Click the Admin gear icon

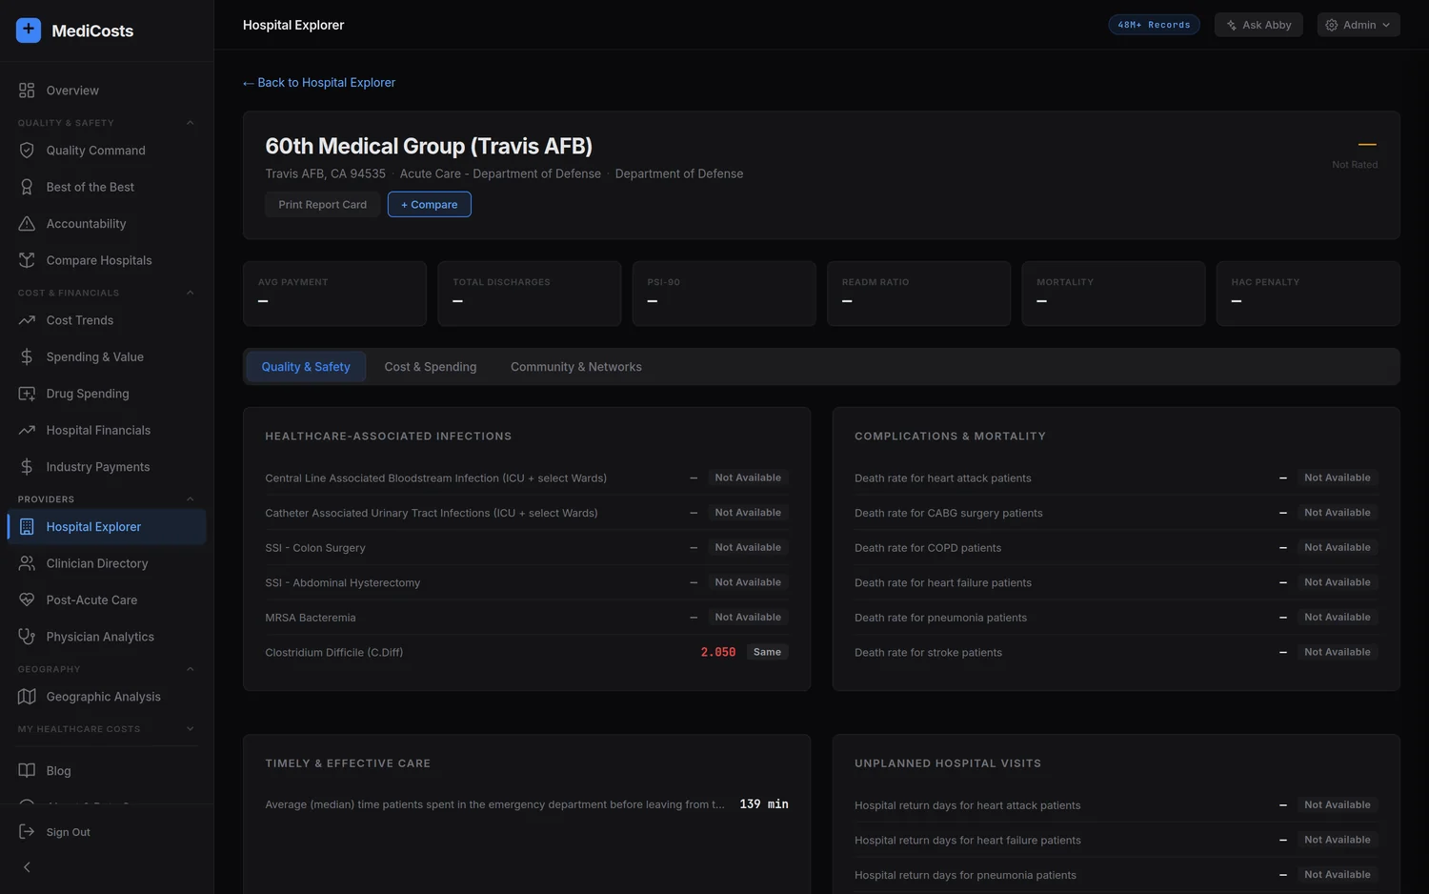tap(1332, 25)
